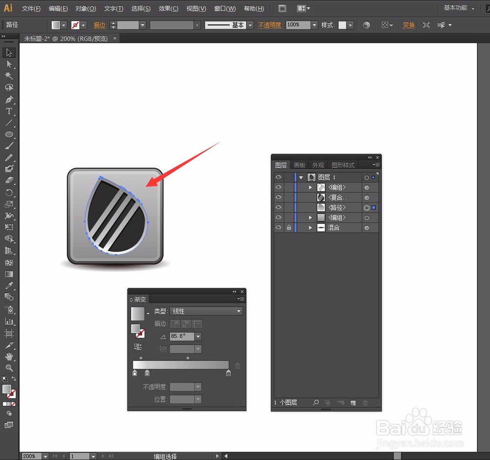
Task: Open gradient angle 85.8° dropdown
Action: tap(198, 336)
